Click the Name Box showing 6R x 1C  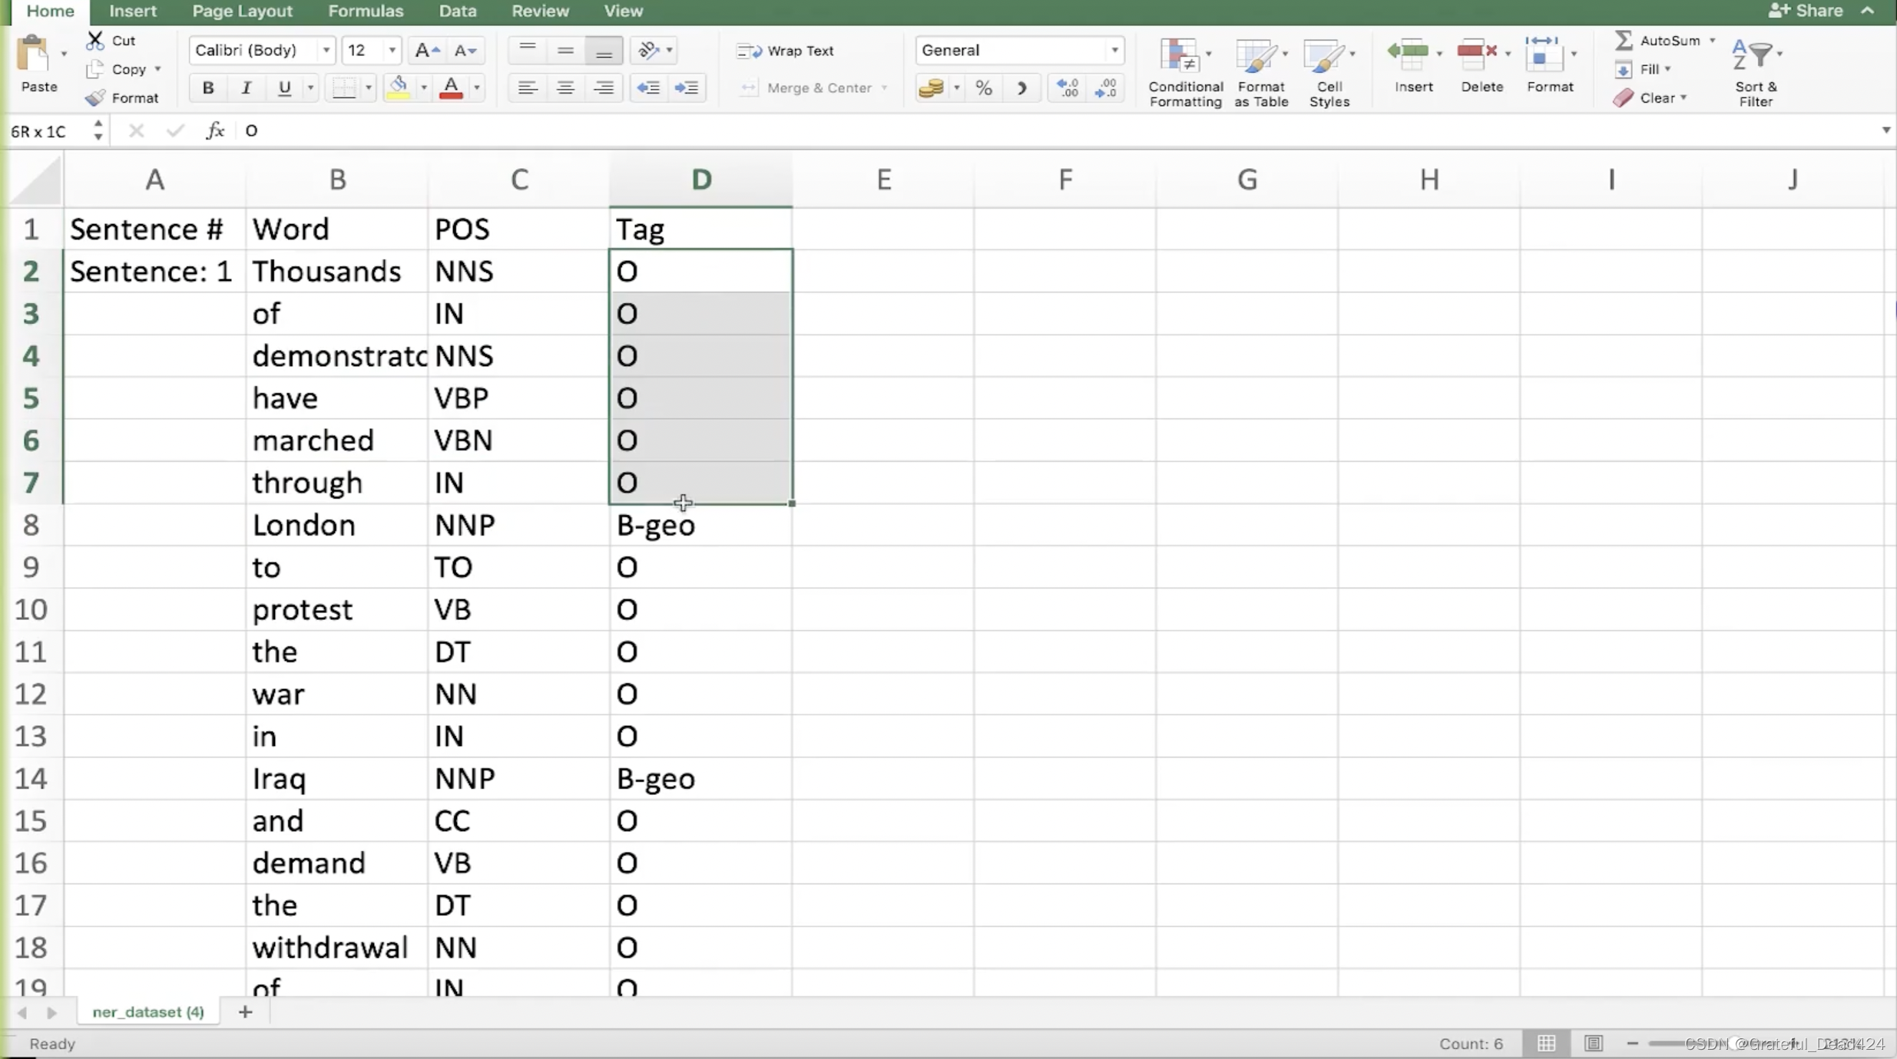point(48,131)
